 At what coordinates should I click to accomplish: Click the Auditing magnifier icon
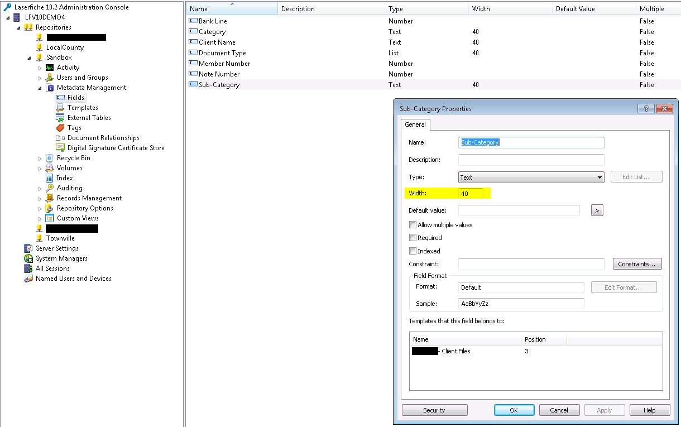50,188
